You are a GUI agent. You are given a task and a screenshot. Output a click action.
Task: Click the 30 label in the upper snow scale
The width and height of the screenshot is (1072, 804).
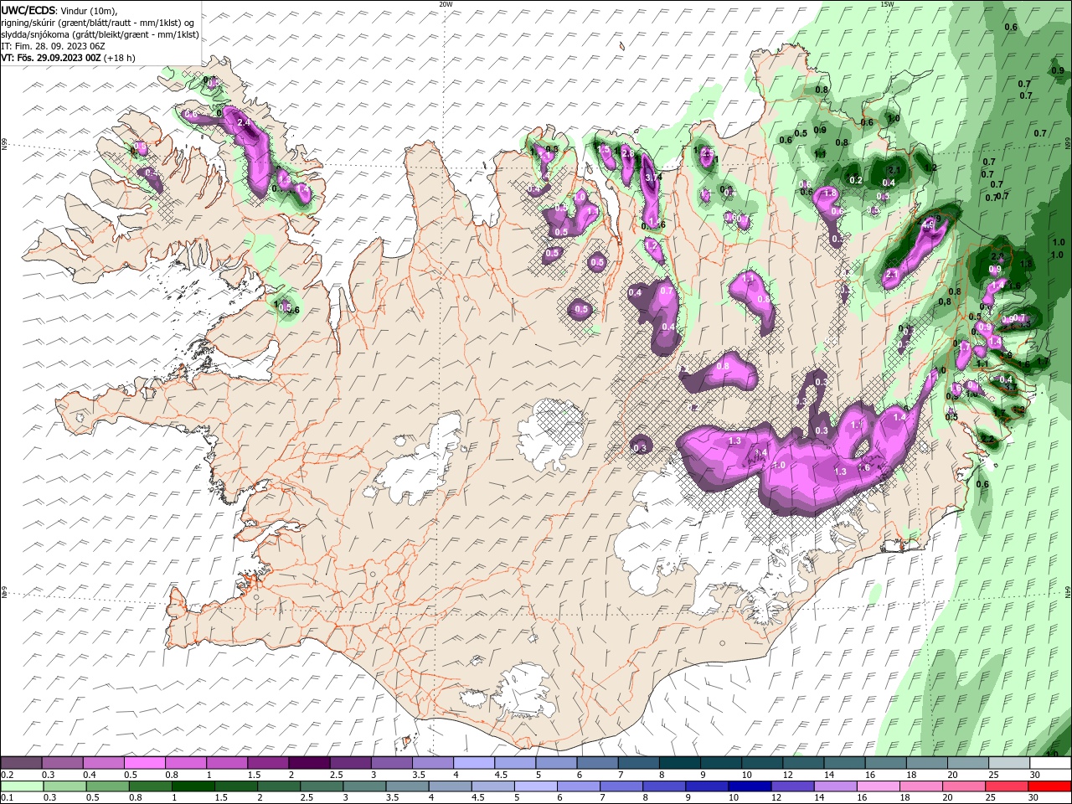(1035, 775)
